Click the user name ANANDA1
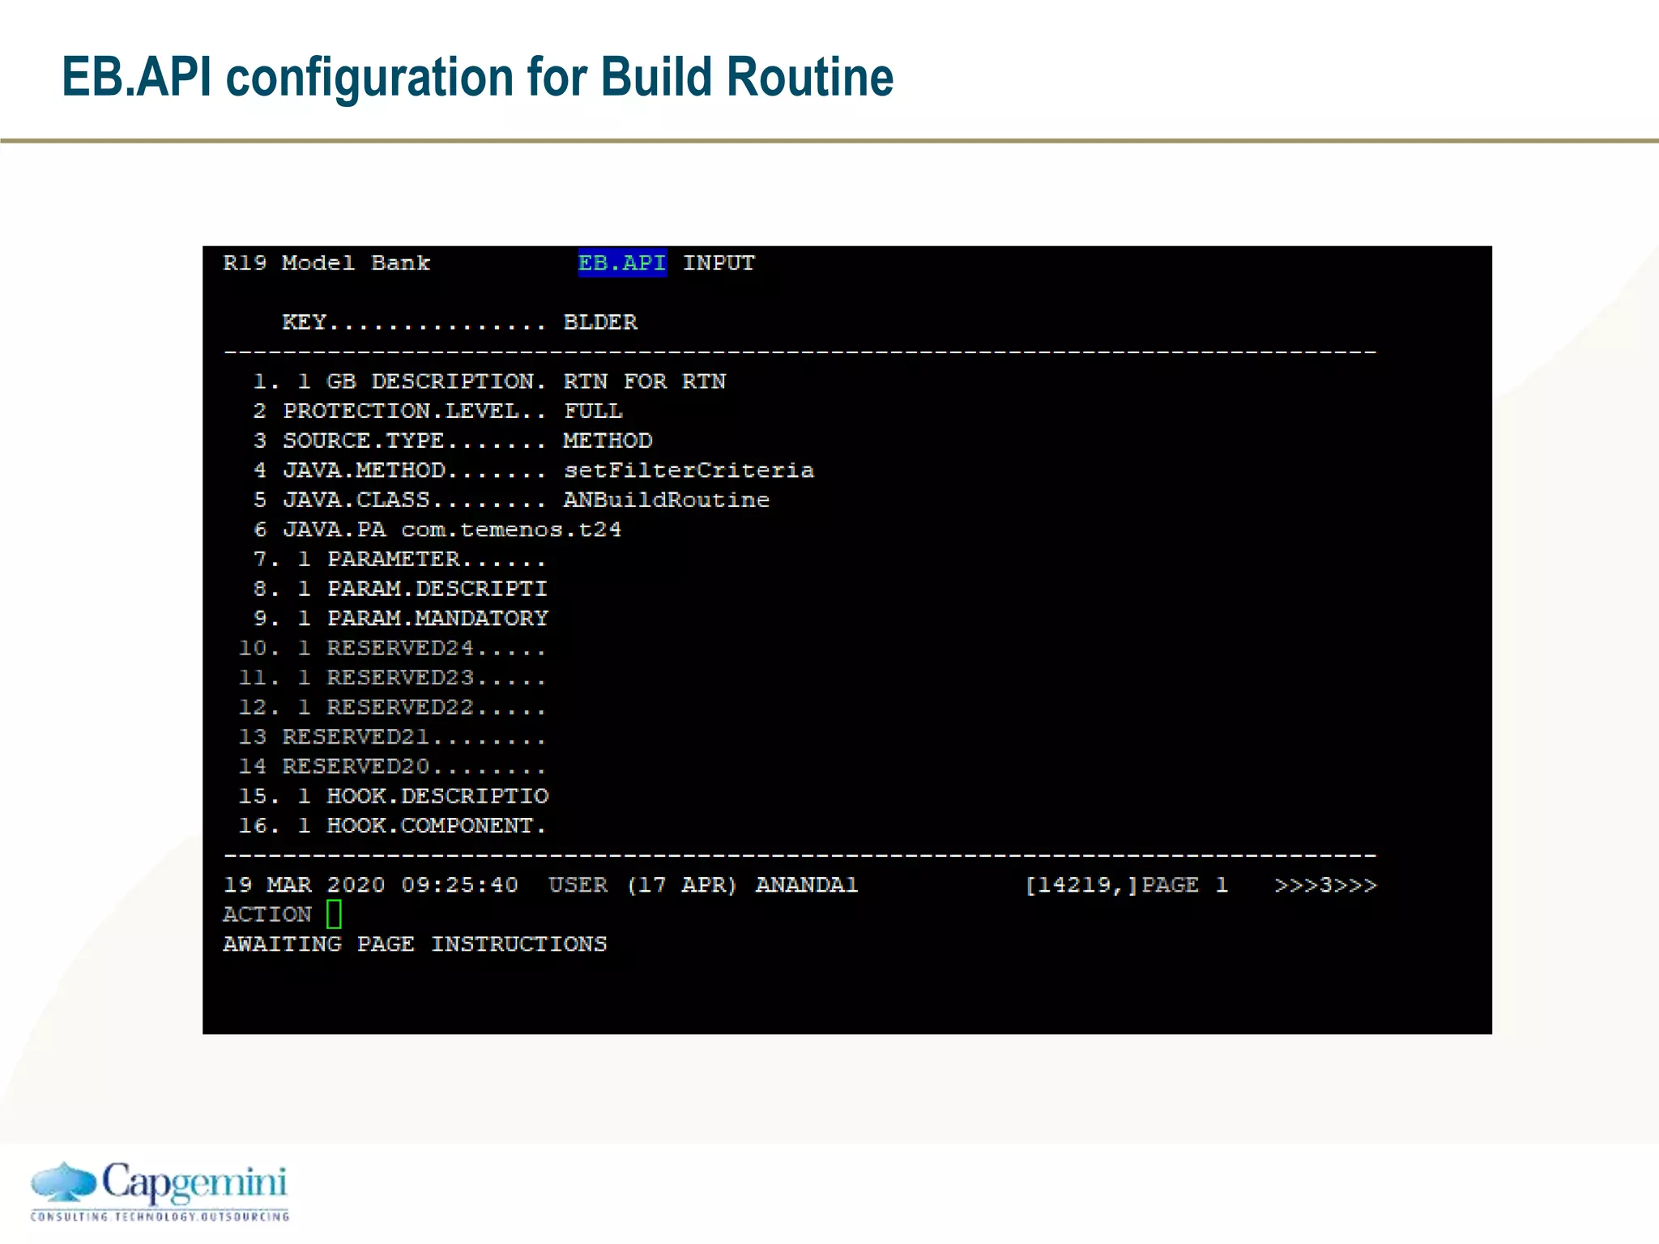Image resolution: width=1659 pixels, height=1244 pixels. point(807,885)
